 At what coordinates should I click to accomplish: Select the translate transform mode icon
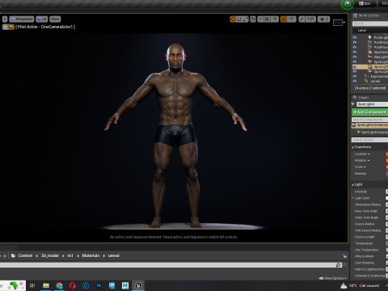pyautogui.click(x=233, y=19)
